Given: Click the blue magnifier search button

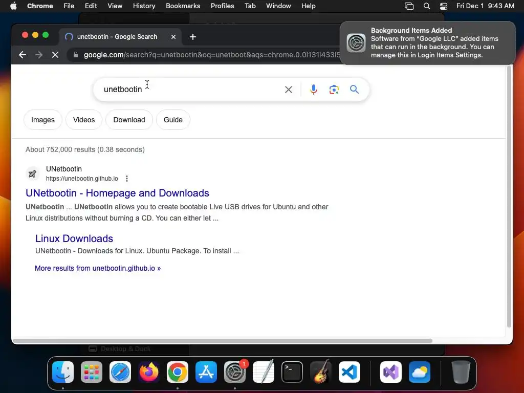Looking at the screenshot, I should (354, 89).
